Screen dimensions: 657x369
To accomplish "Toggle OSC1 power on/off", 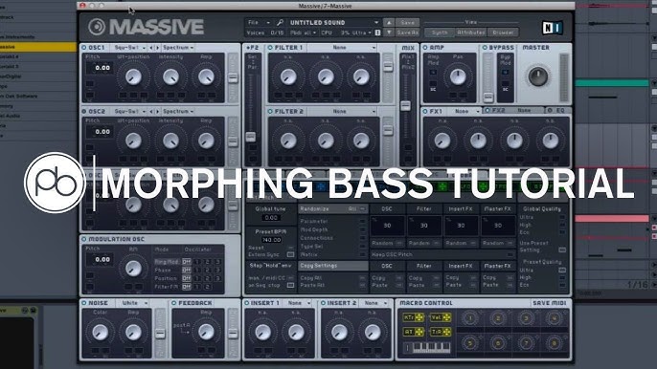I will coord(84,48).
